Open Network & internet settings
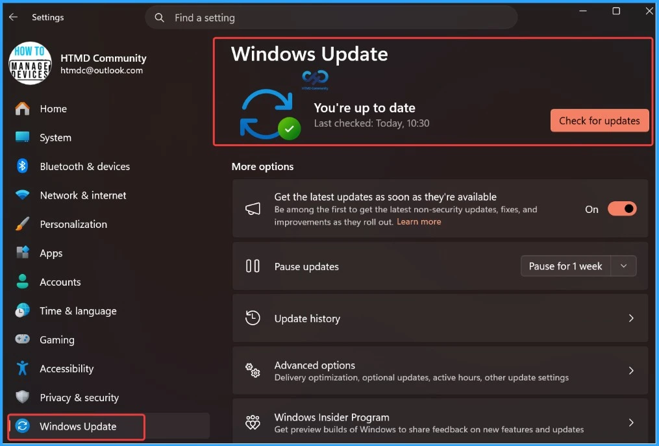Viewport: 659px width, 446px height. [108, 195]
